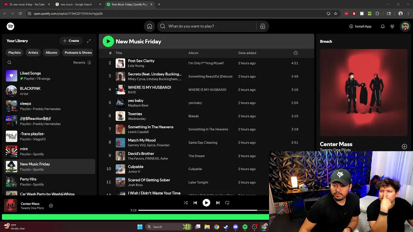Open the mint playlist

point(50,151)
